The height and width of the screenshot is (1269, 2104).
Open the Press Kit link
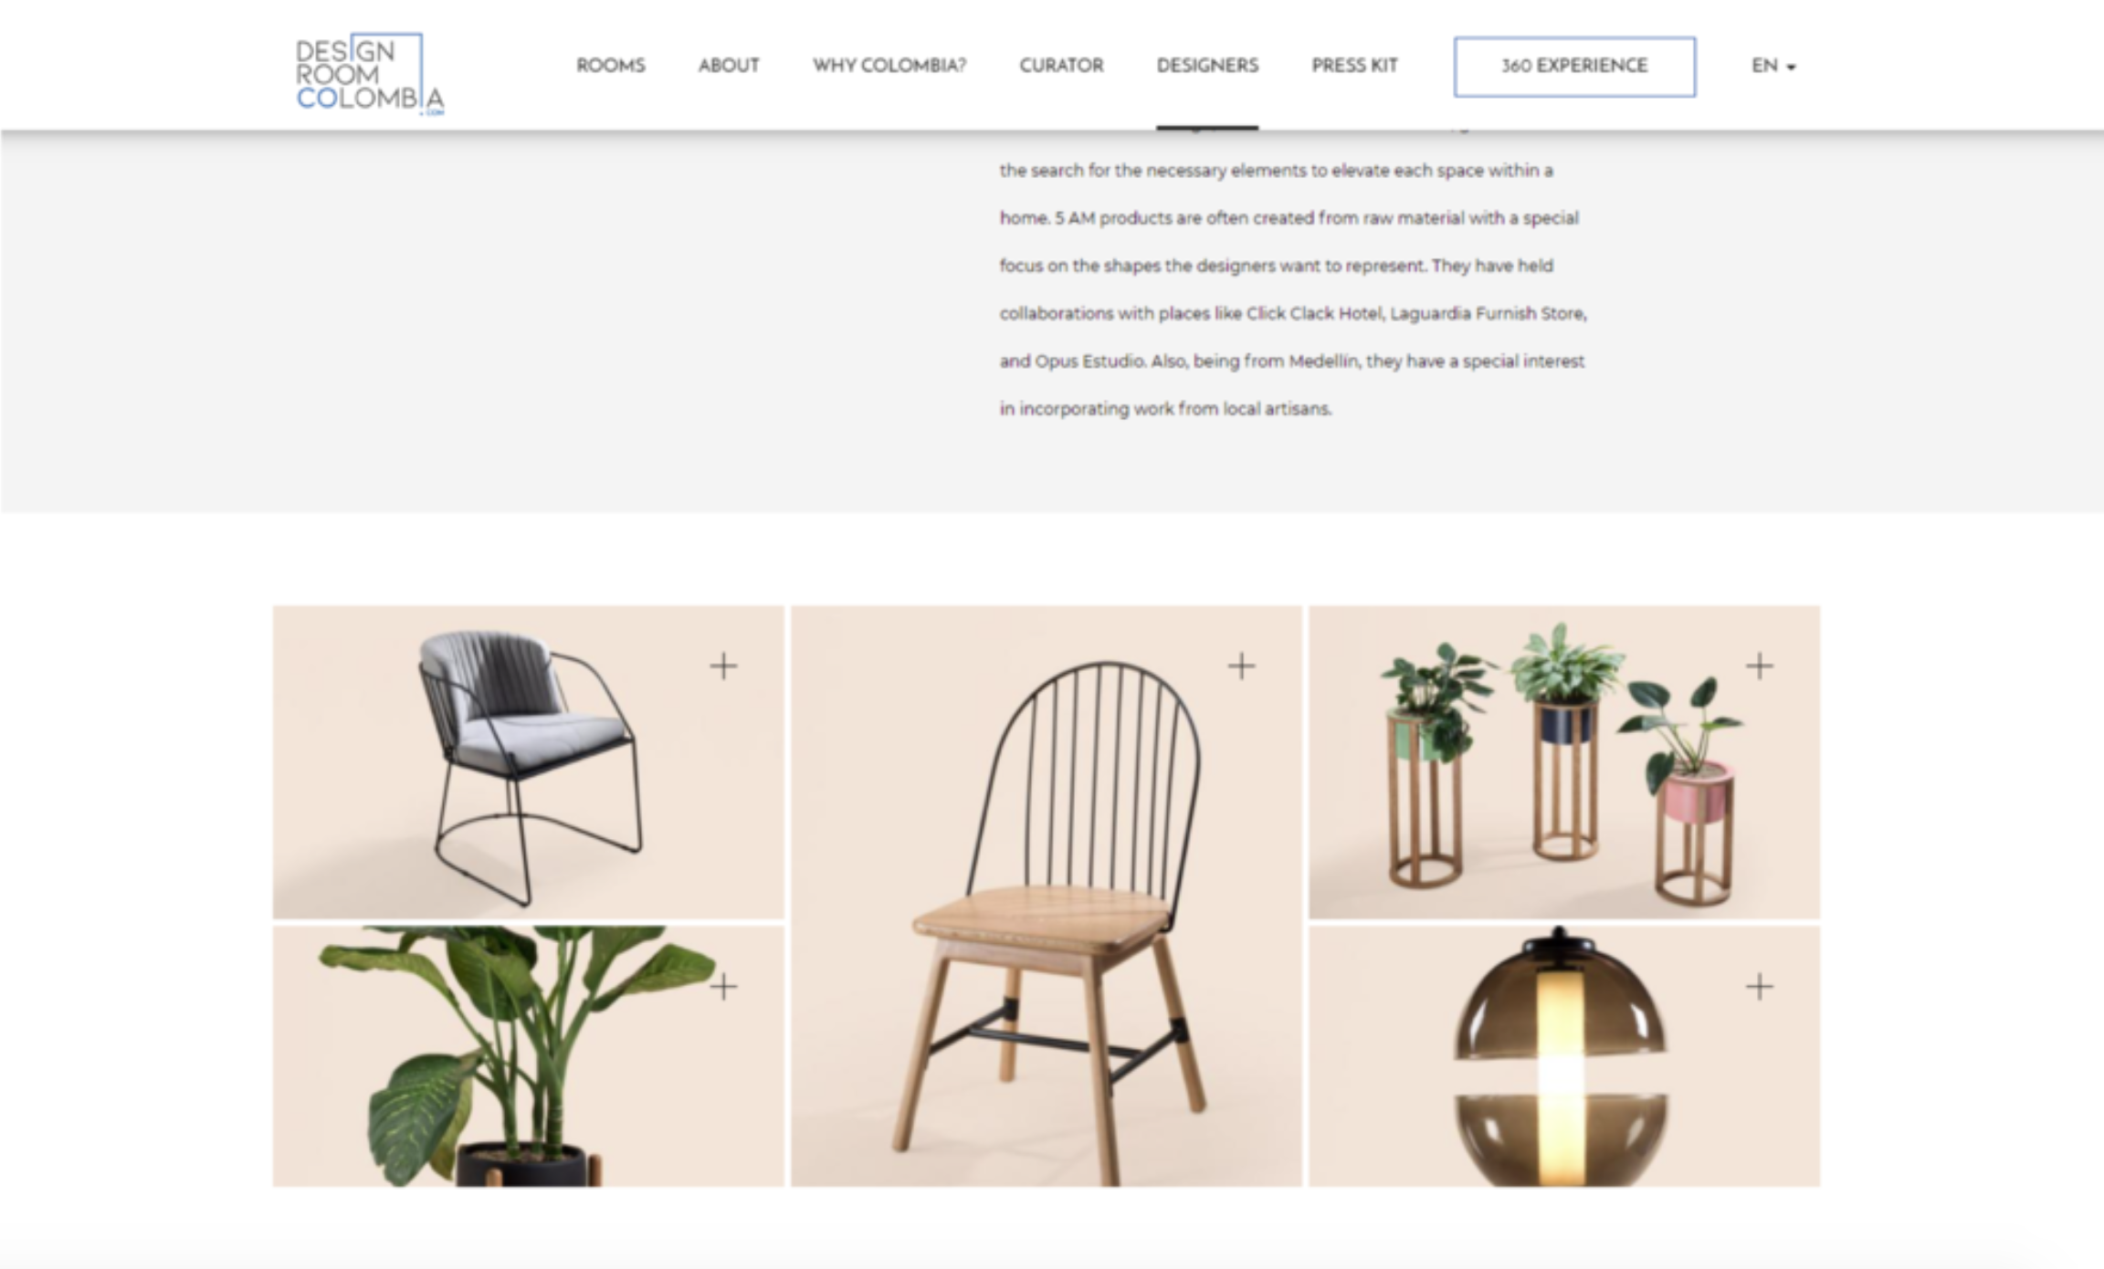click(x=1354, y=66)
